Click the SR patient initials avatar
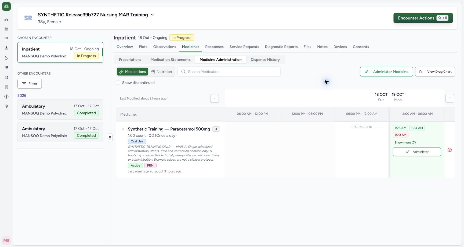464x247 pixels. point(28,18)
